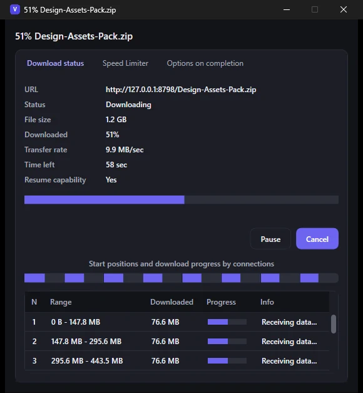Click the Resume capability value Yes
The height and width of the screenshot is (393, 363).
[x=111, y=180]
